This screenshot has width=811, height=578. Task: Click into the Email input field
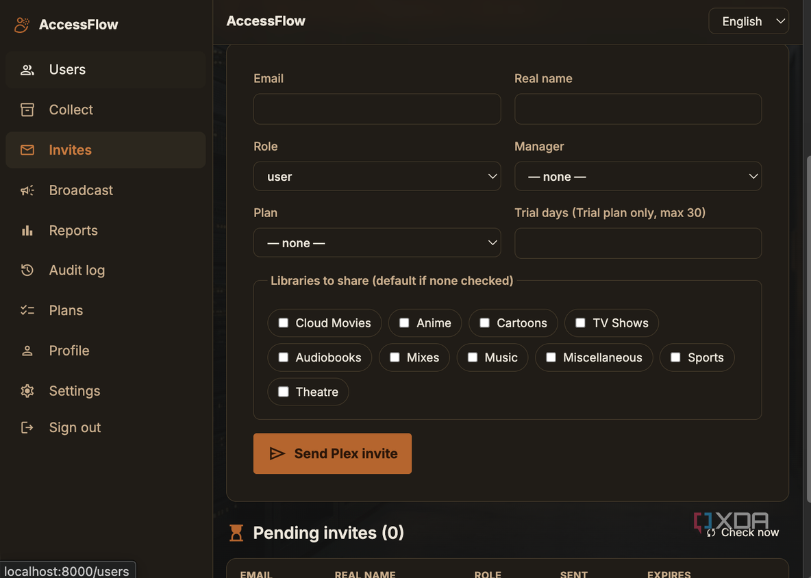point(377,109)
